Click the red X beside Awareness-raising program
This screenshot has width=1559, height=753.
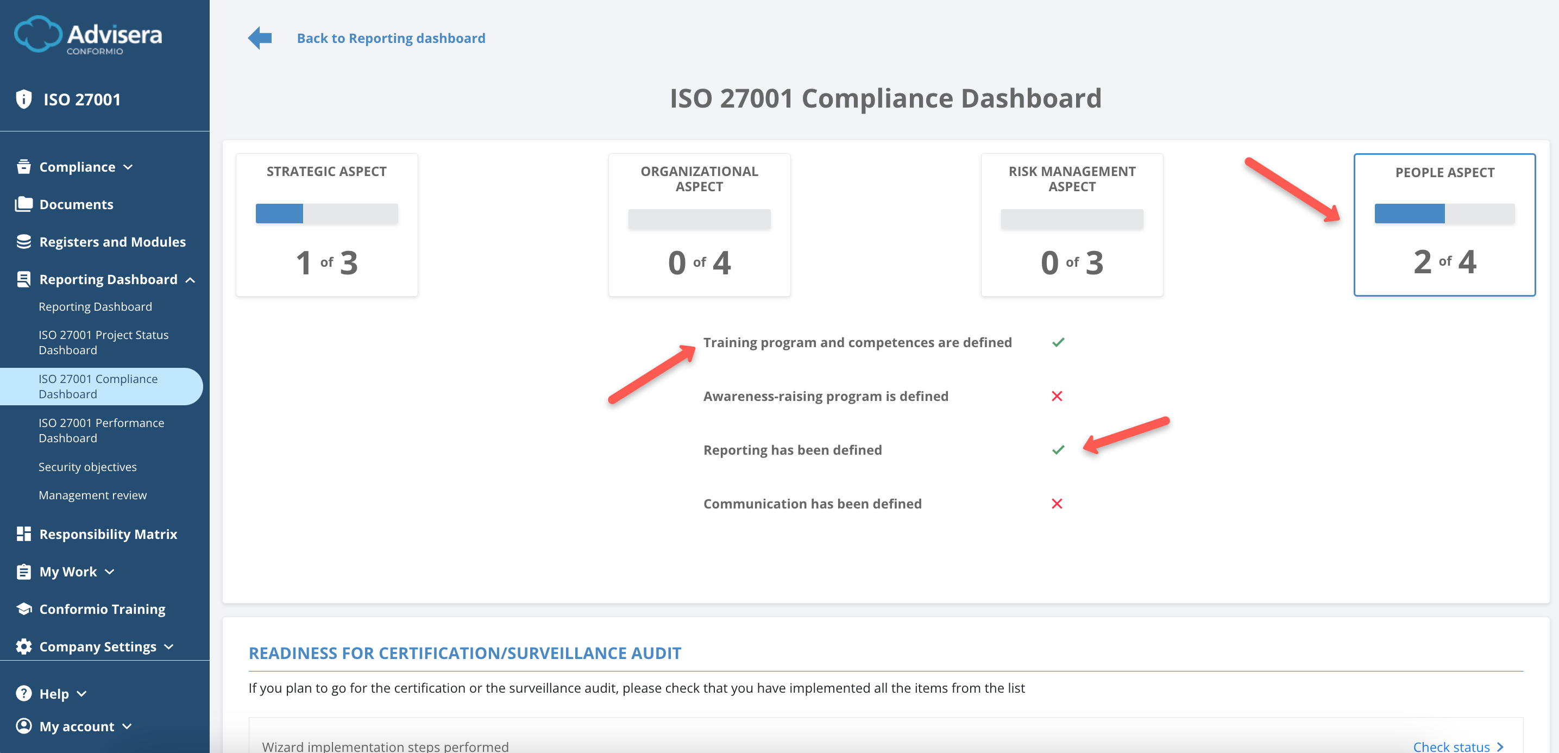[1058, 396]
